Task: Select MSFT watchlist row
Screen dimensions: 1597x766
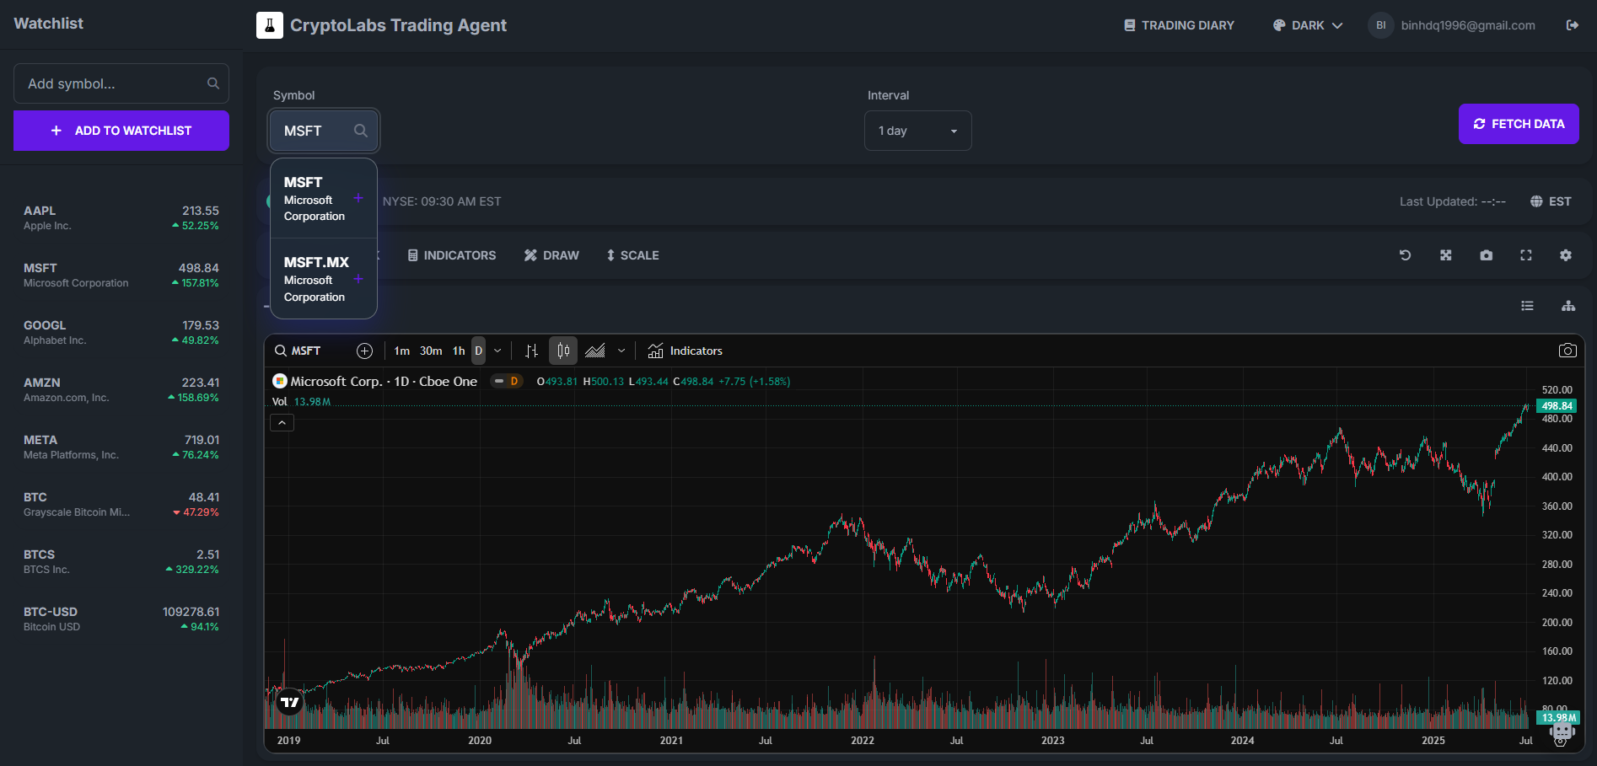Action: click(x=121, y=275)
